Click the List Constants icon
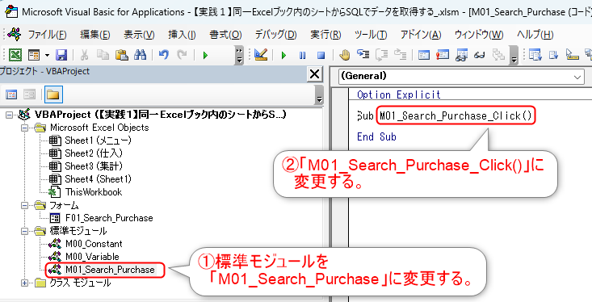Image resolution: width=592 pixels, height=302 pixels. click(553, 56)
